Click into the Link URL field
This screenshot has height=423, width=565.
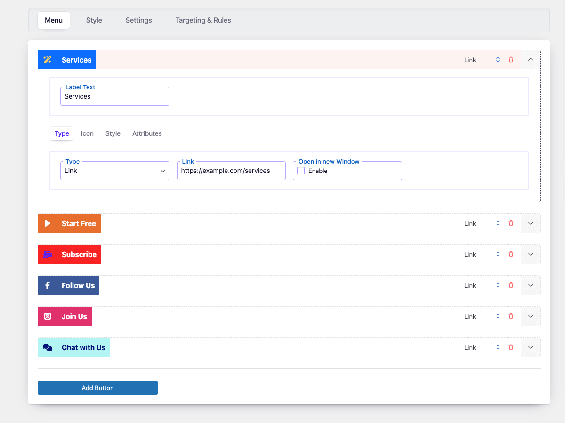[231, 171]
